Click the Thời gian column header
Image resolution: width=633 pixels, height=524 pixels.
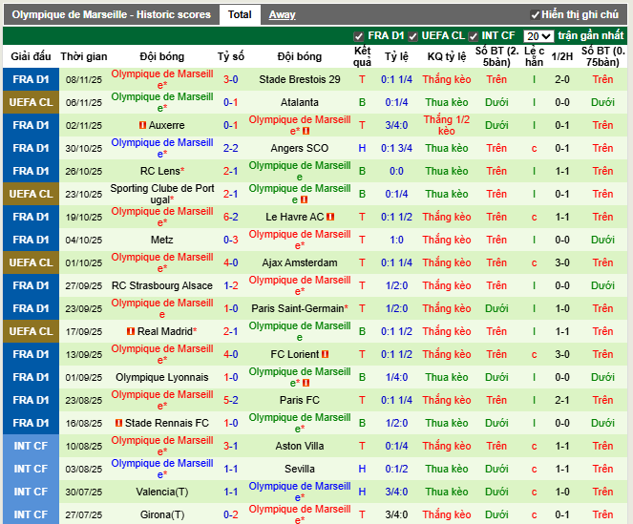pos(84,56)
